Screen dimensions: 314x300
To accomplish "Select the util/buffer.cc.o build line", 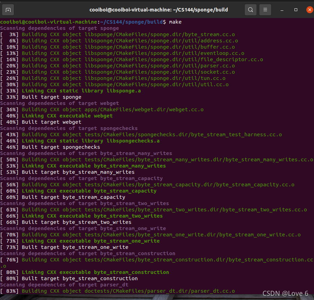I will [x=117, y=47].
